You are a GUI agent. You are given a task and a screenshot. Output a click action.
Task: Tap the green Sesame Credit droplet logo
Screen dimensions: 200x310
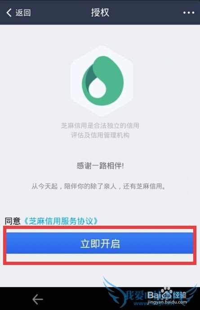tap(103, 81)
